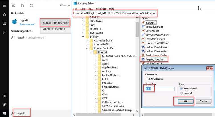The width and height of the screenshot is (215, 117).
Task: Click Cancel in the Edit DWORD dialog
Action: [204, 101]
